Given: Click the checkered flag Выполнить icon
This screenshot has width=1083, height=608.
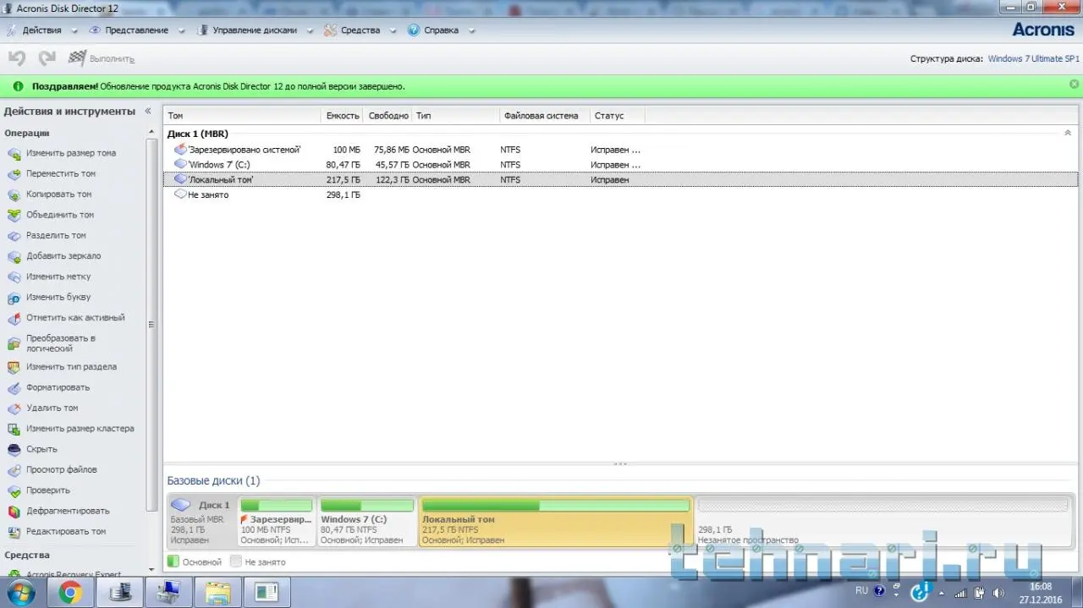Looking at the screenshot, I should (x=77, y=58).
